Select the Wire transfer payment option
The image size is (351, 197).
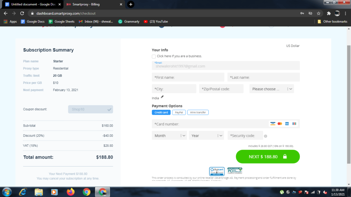[x=198, y=112]
